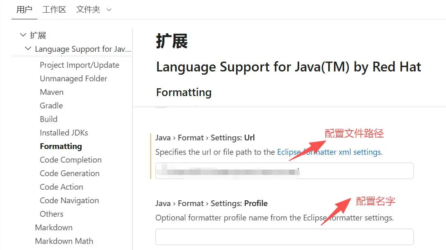Switch to the 工作区 settings tab
The width and height of the screenshot is (446, 250).
(x=54, y=10)
